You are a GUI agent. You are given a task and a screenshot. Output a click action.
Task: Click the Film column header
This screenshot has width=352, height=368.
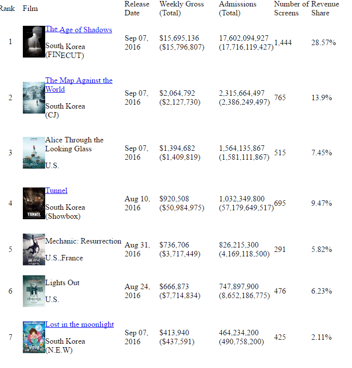point(30,8)
